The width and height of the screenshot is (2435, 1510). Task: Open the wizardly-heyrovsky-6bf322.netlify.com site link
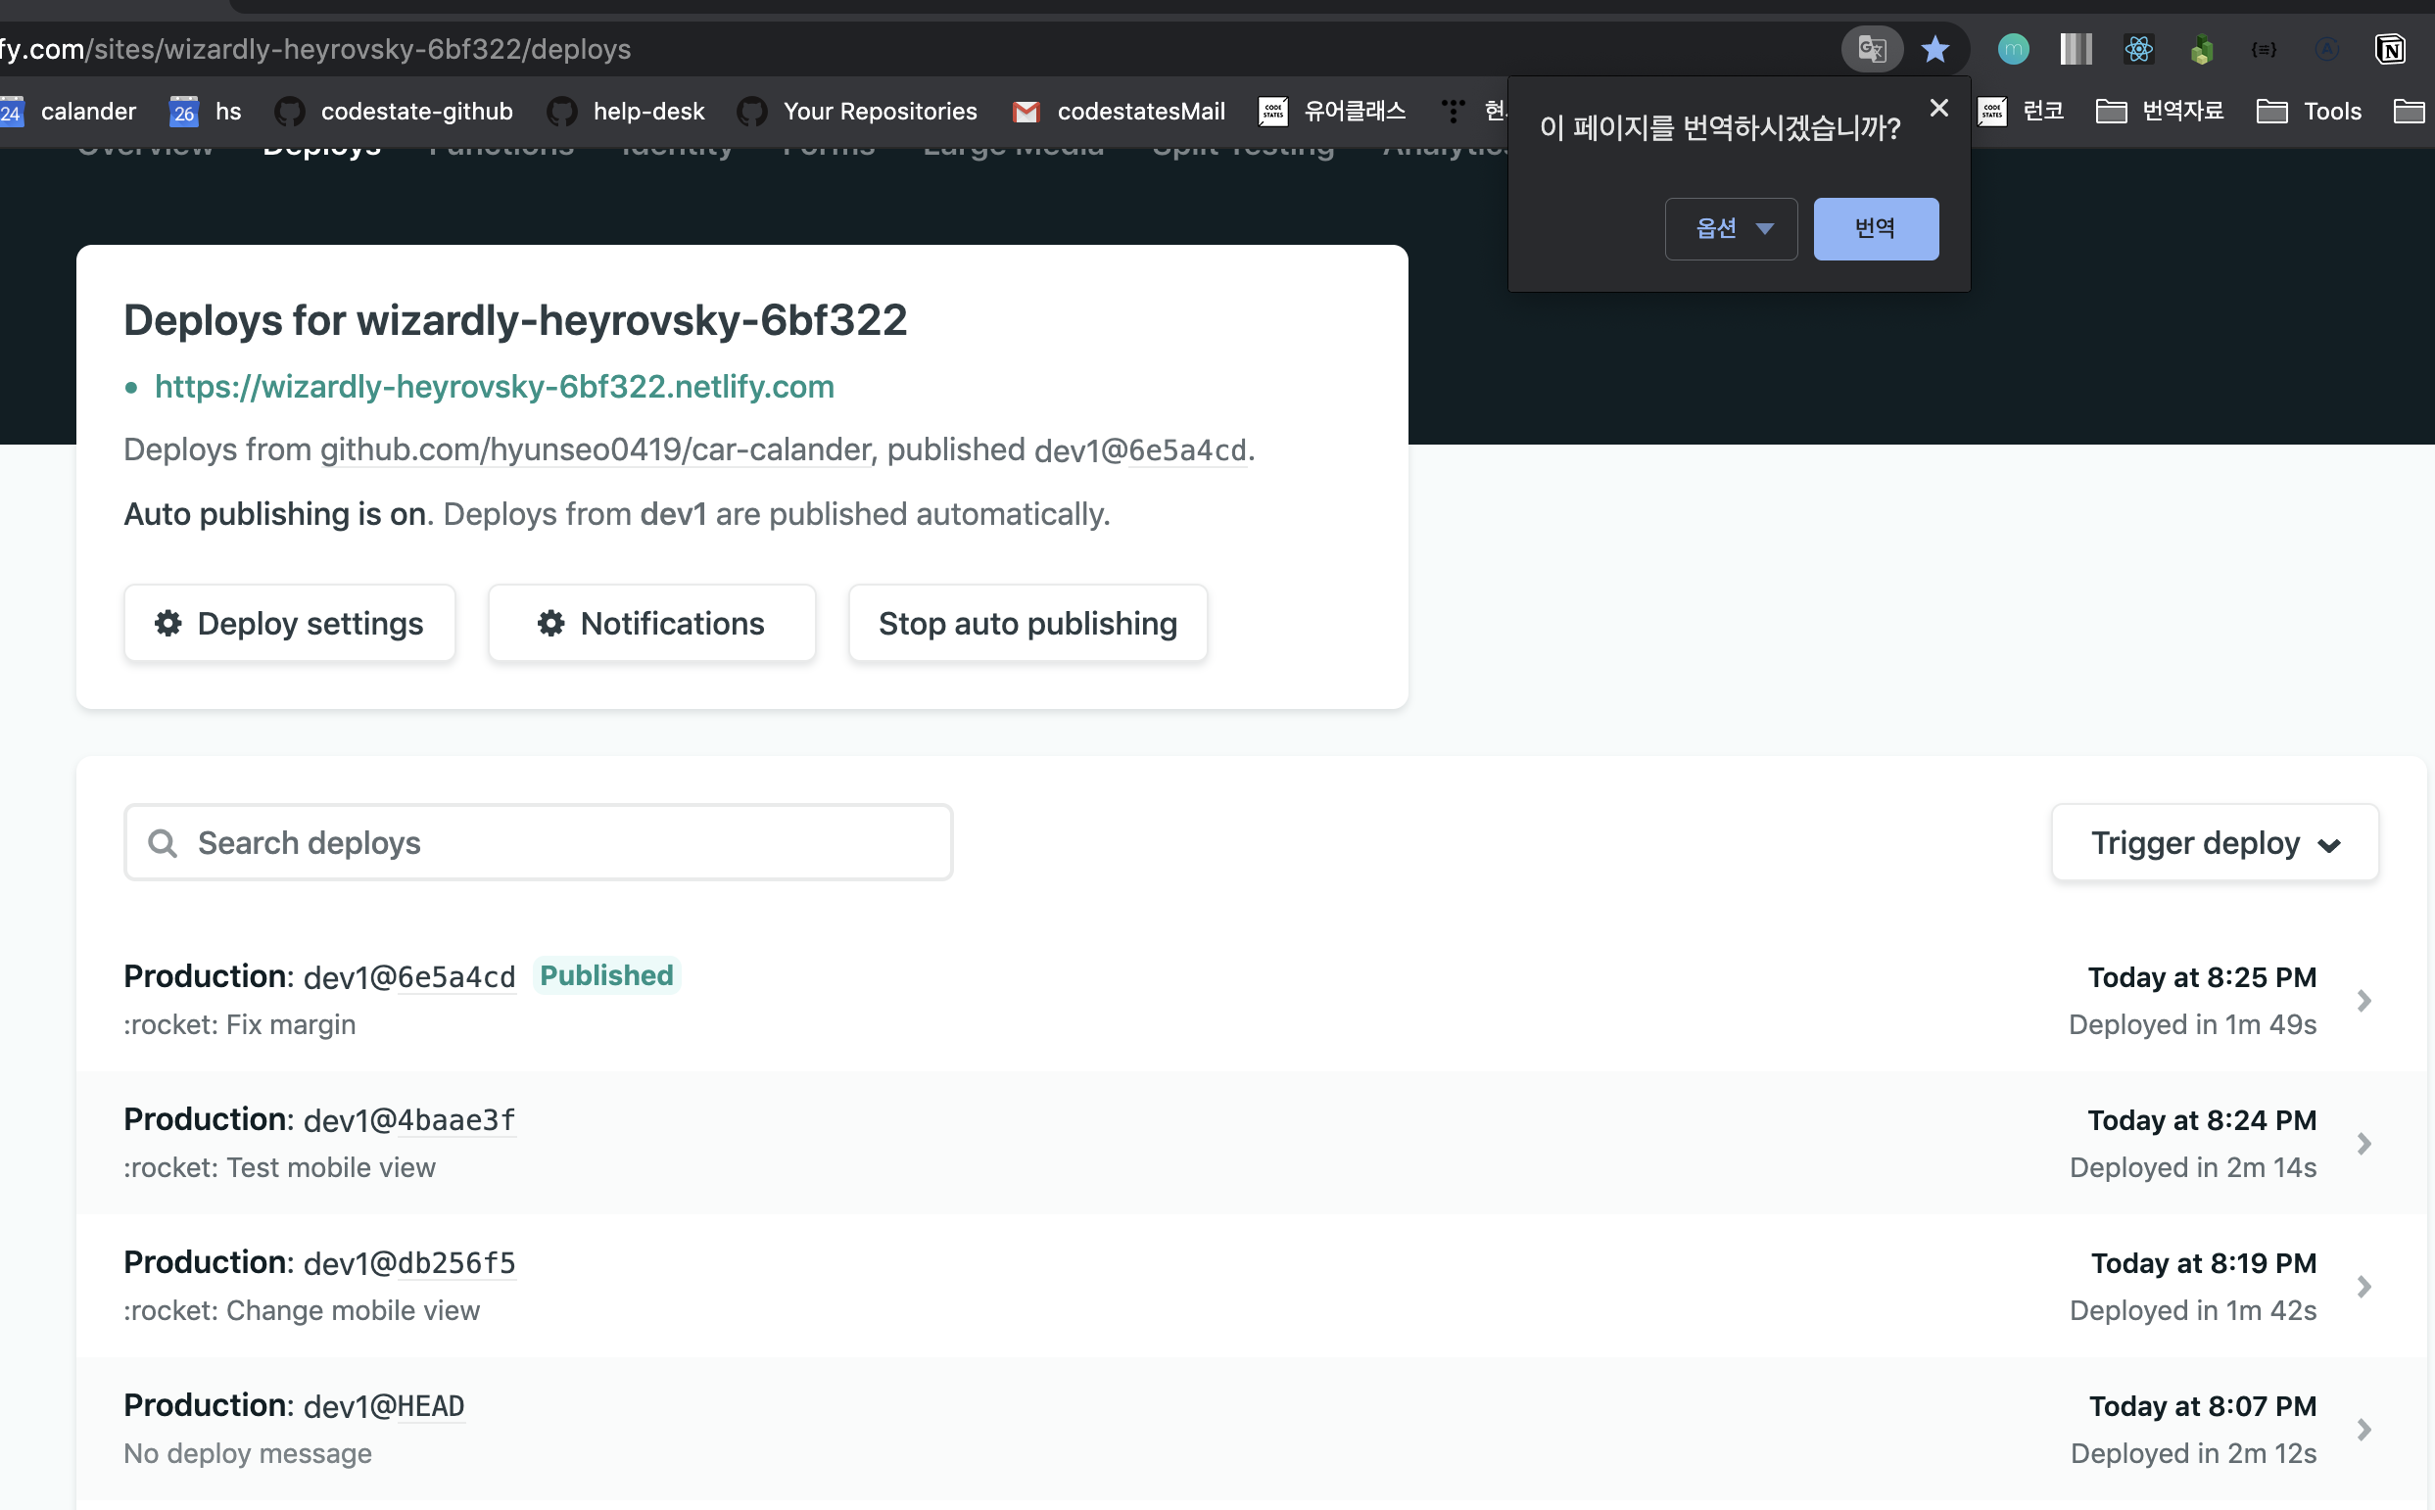(x=495, y=387)
